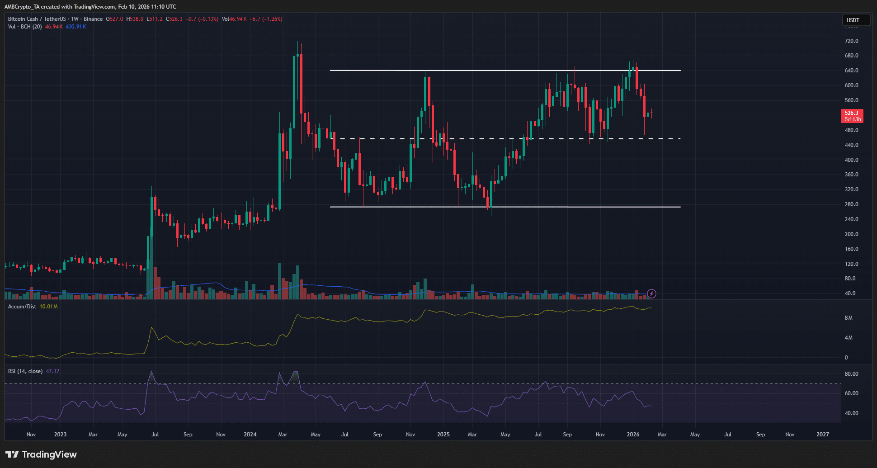Click the yellow 10.01M Accum/Dist value
Screen dimensions: 877x468
point(49,307)
